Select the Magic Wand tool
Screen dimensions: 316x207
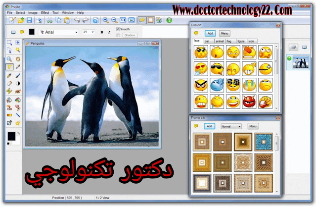[18, 50]
